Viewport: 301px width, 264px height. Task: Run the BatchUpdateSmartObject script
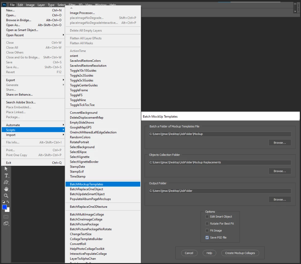103,194
